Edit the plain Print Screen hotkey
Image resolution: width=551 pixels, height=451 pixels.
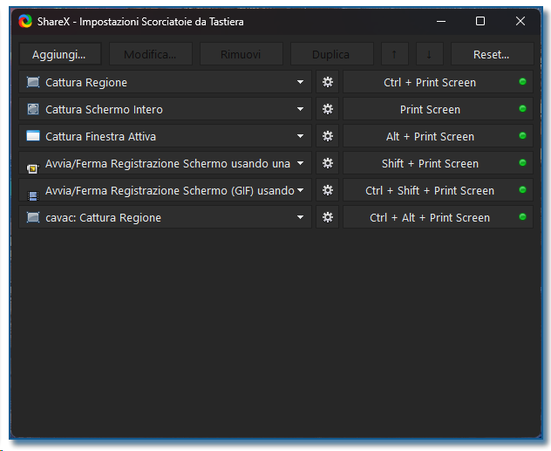[438, 109]
